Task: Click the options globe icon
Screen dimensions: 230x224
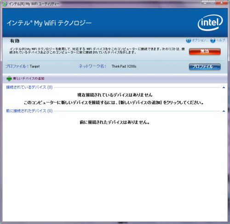Action: click(189, 40)
